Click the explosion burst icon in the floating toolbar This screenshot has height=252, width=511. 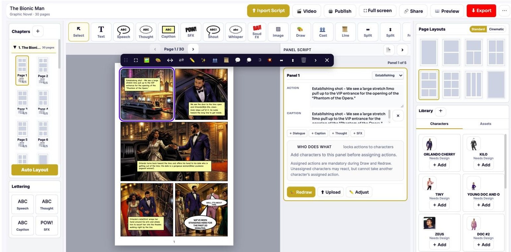pos(270,60)
